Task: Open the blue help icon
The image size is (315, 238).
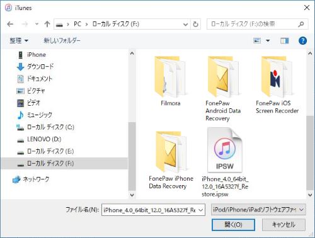Action: [302, 40]
